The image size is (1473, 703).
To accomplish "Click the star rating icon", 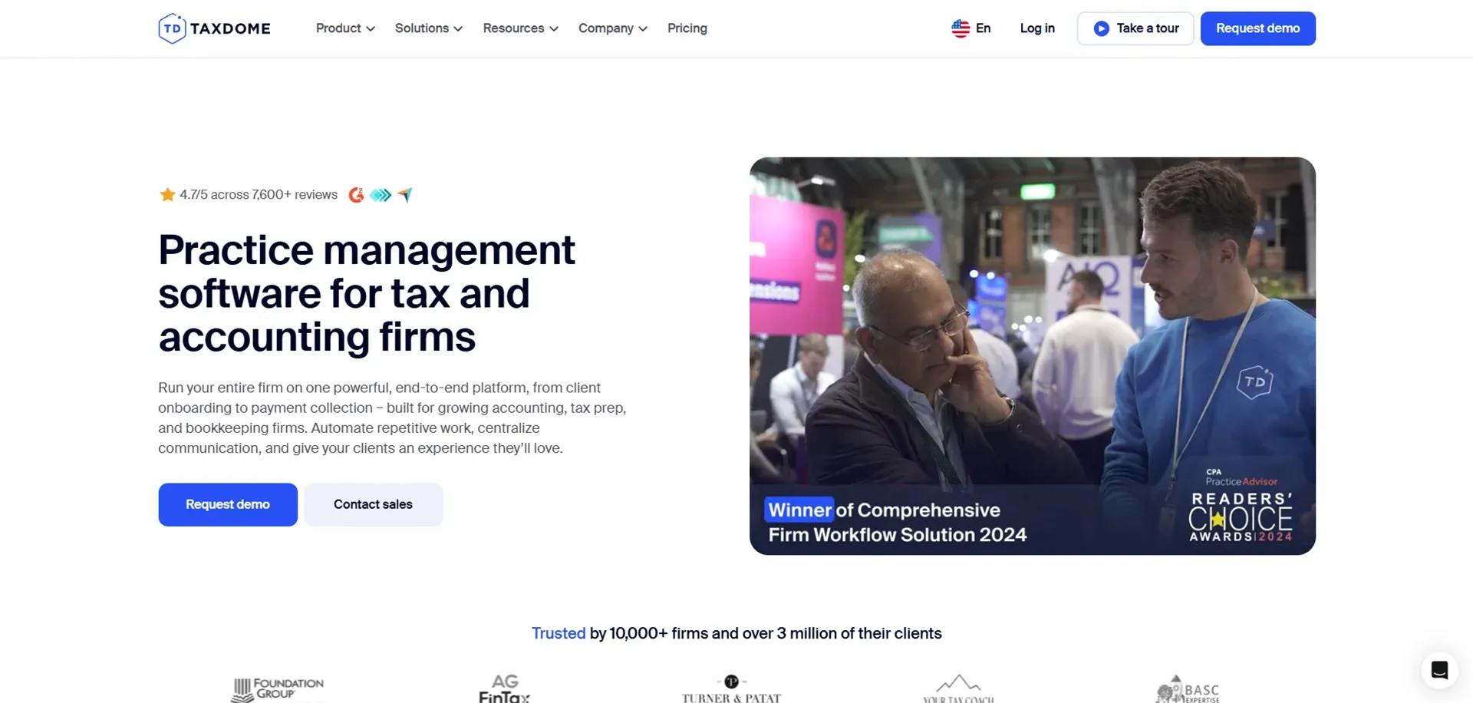I will pos(167,194).
